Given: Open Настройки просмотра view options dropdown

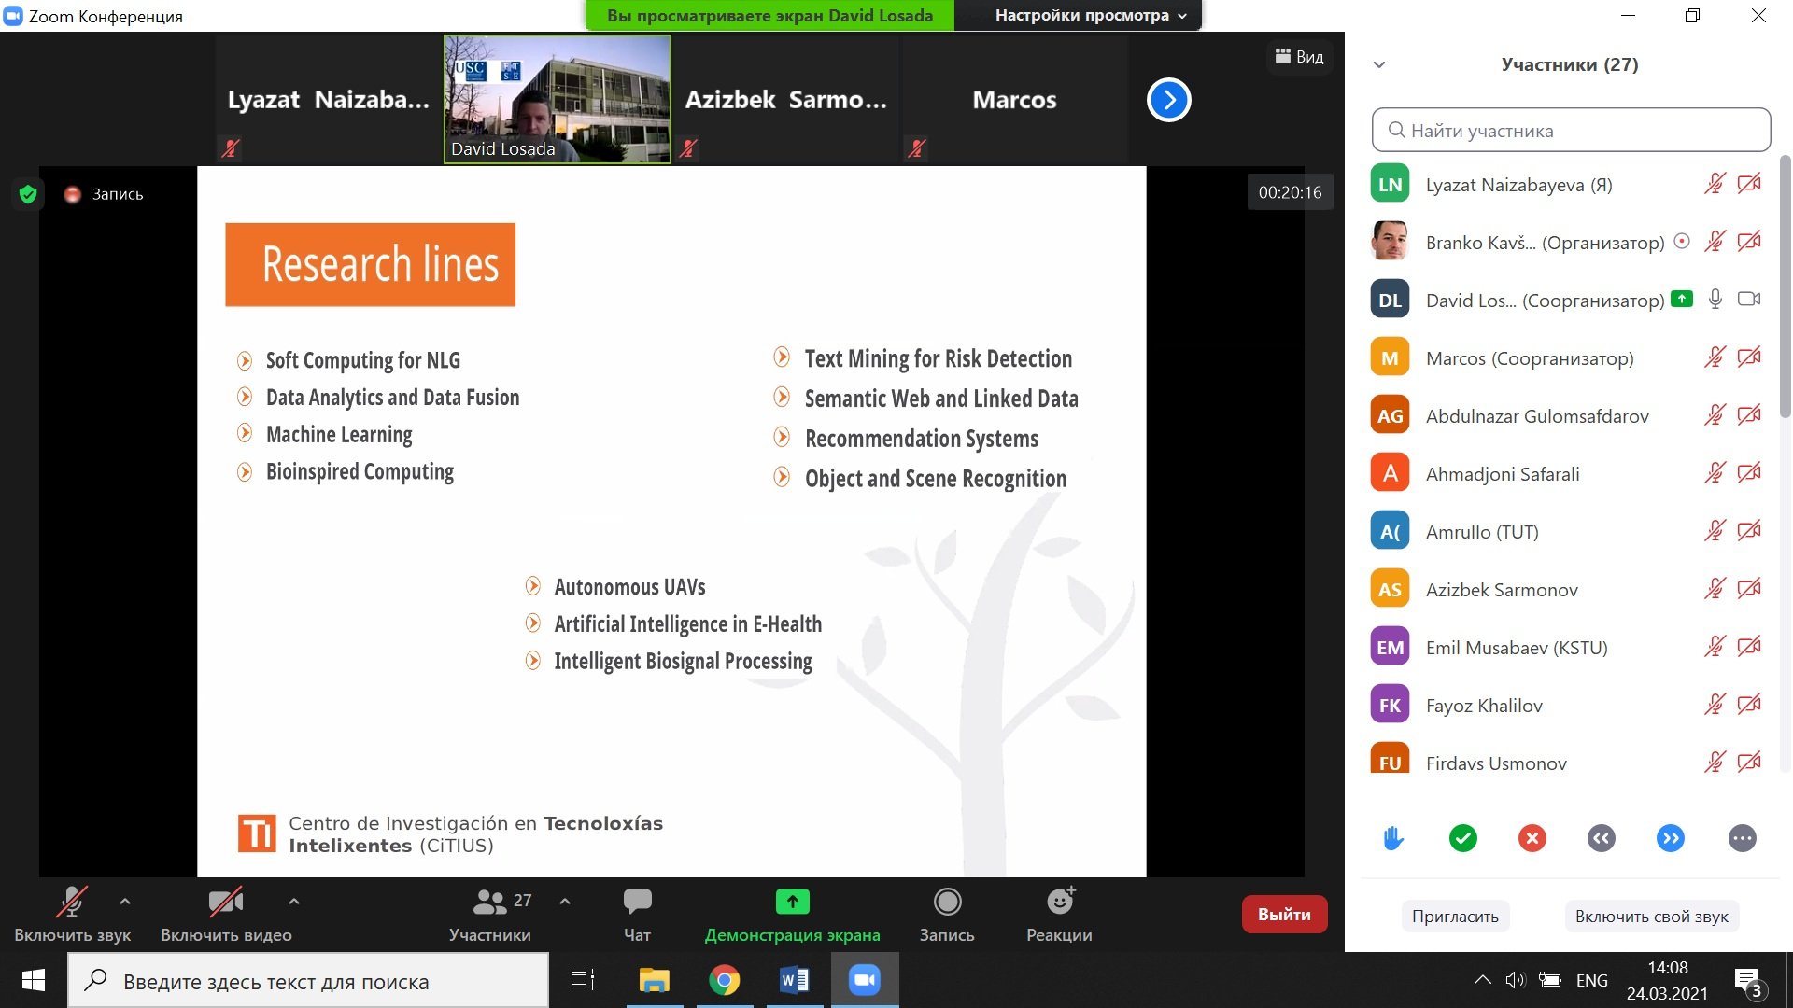Looking at the screenshot, I should (x=1090, y=15).
